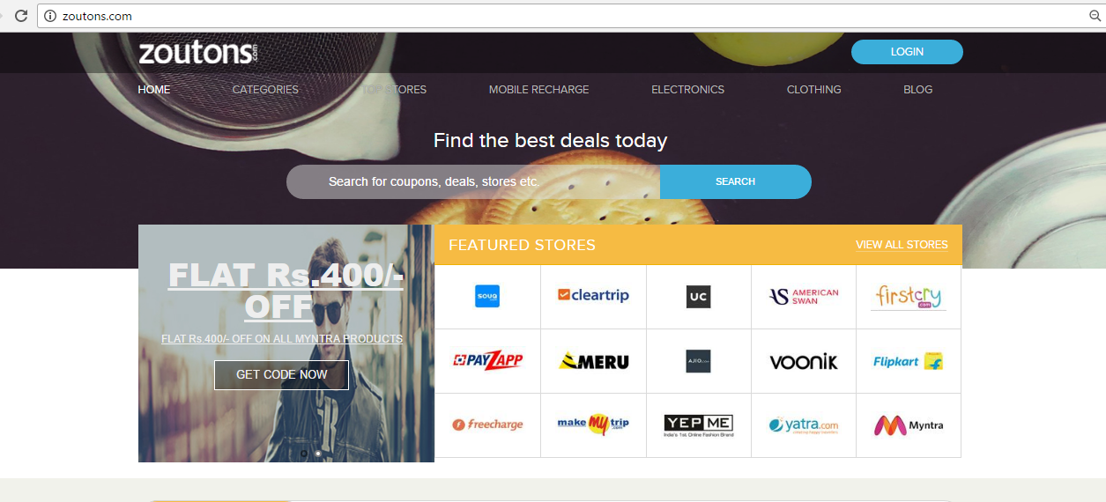Image resolution: width=1106 pixels, height=502 pixels.
Task: Click the GET CODE NOW button
Action: coord(281,374)
